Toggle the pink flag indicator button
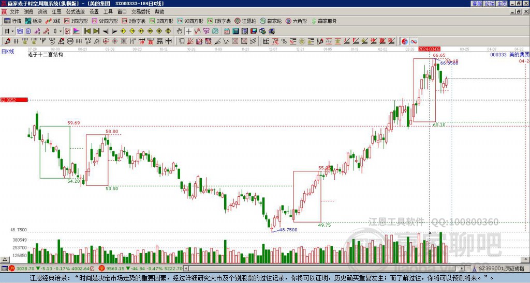Image resolution: width=530 pixels, height=283 pixels. (77, 31)
